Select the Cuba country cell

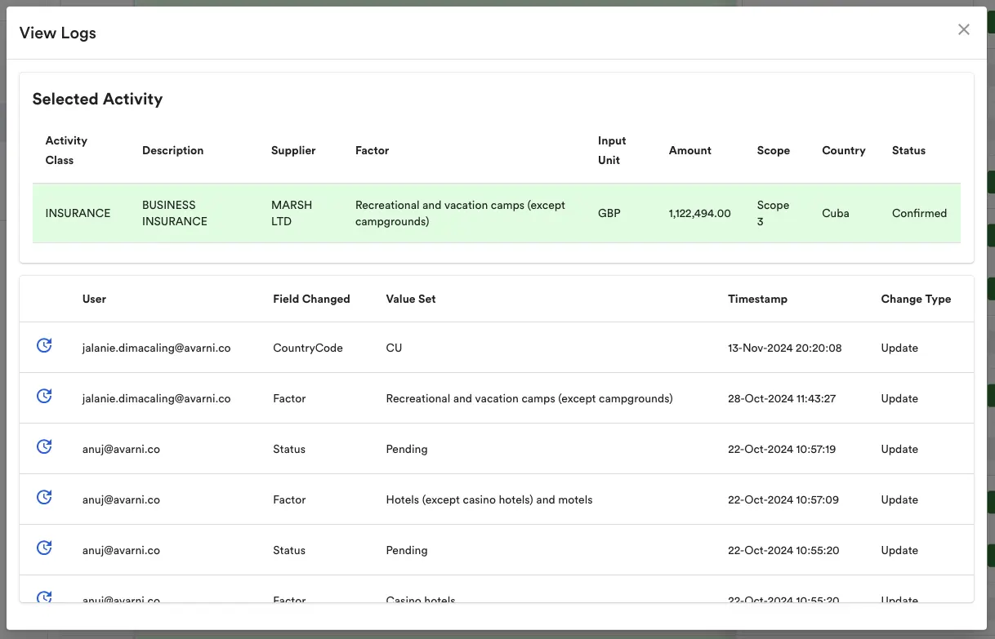coord(836,213)
